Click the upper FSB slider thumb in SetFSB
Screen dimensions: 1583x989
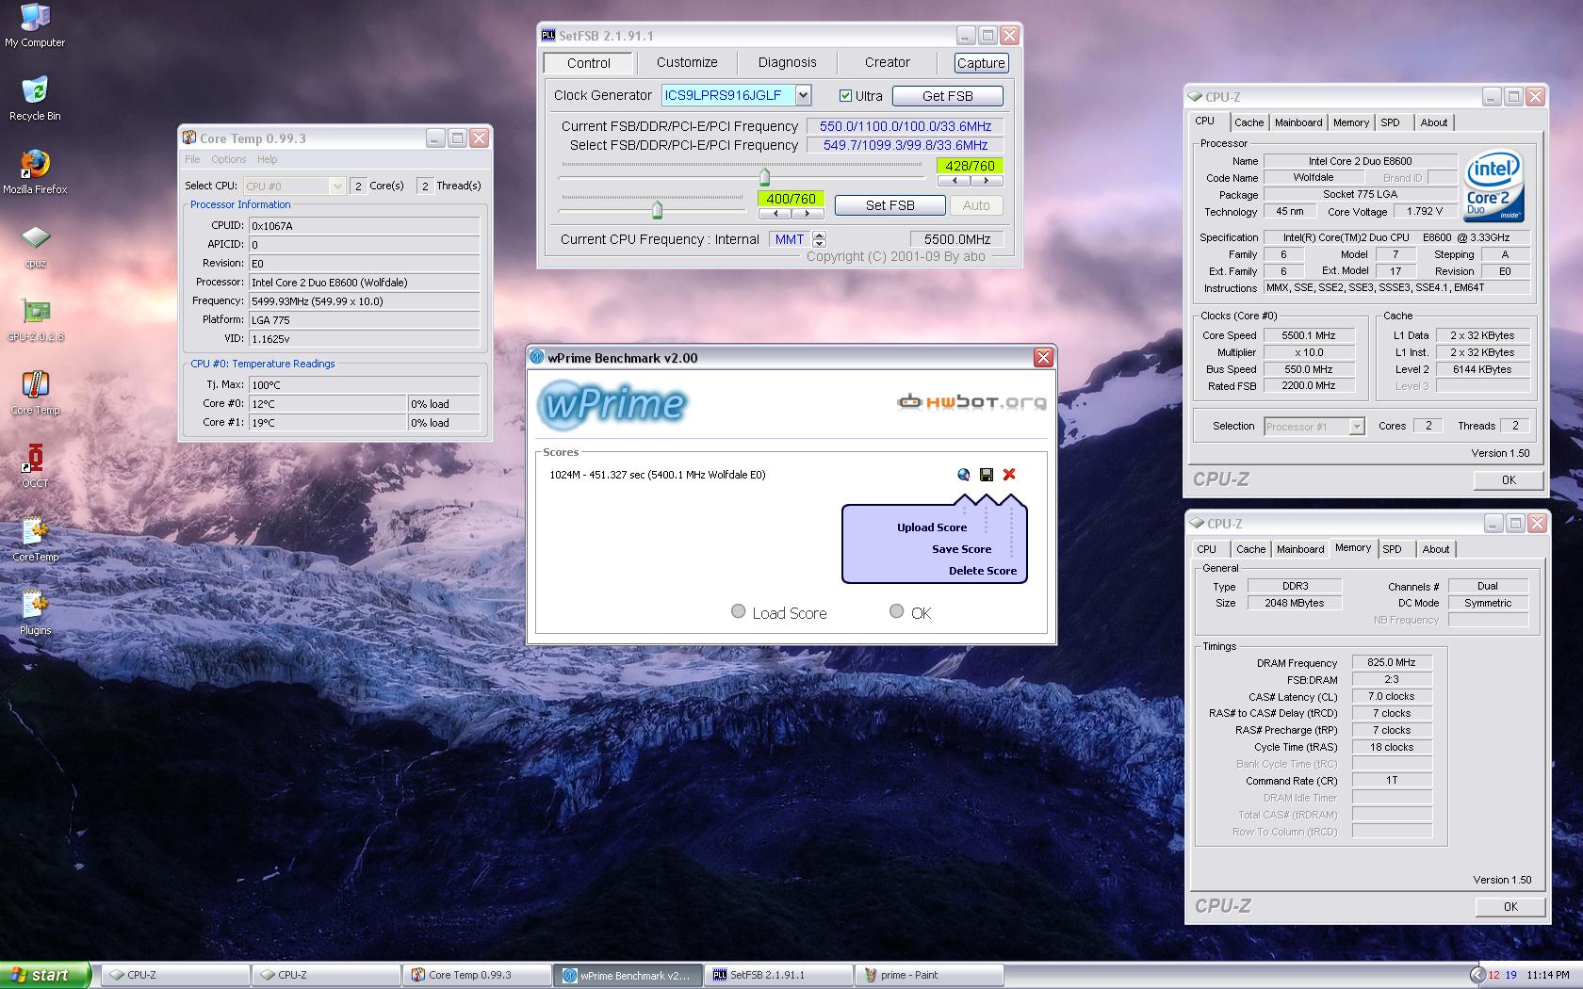click(764, 176)
